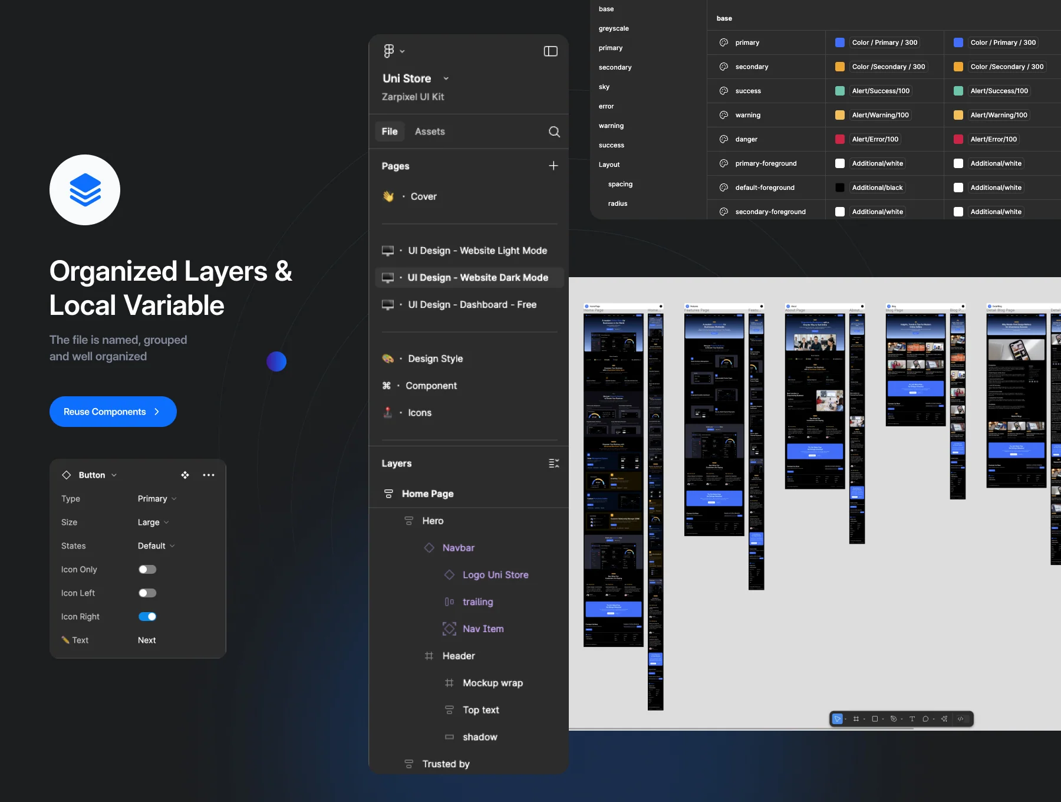Click the first red Alert/Error/100 swatch
Viewport: 1061px width, 802px height.
pos(840,139)
